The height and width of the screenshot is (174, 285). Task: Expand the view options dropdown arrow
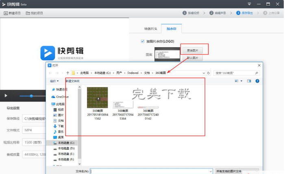[x=241, y=81]
